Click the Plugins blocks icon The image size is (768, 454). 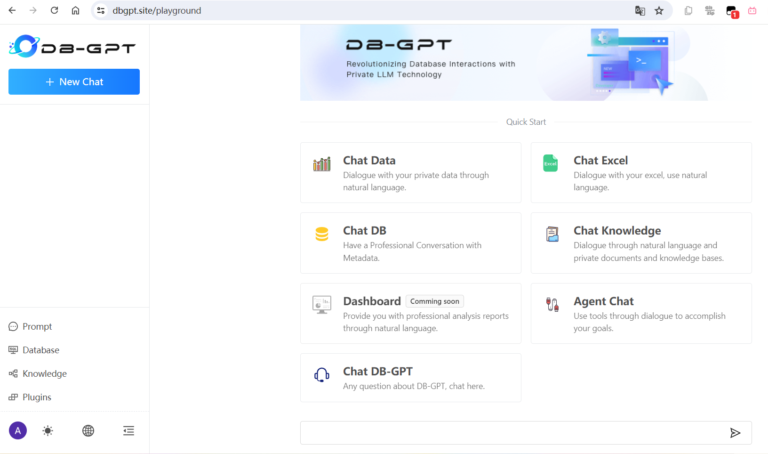tap(13, 397)
